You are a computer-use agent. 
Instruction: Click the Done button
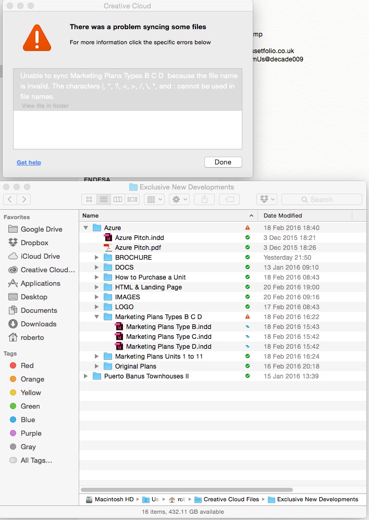click(223, 162)
